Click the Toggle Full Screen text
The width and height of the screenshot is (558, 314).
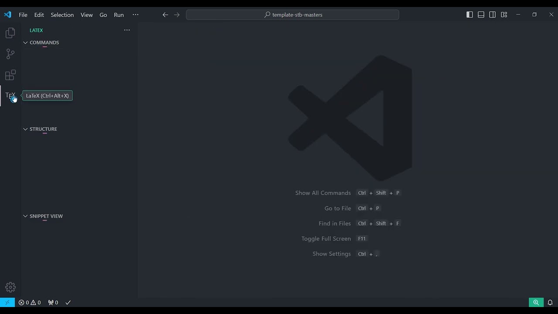(326, 239)
